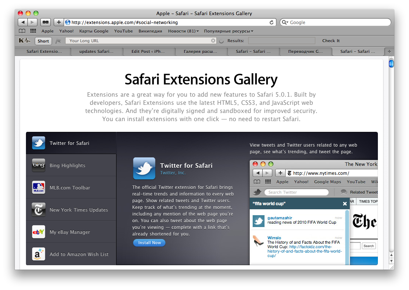Click the site globe icon in address bar
This screenshot has width=409, height=290.
pos(67,23)
